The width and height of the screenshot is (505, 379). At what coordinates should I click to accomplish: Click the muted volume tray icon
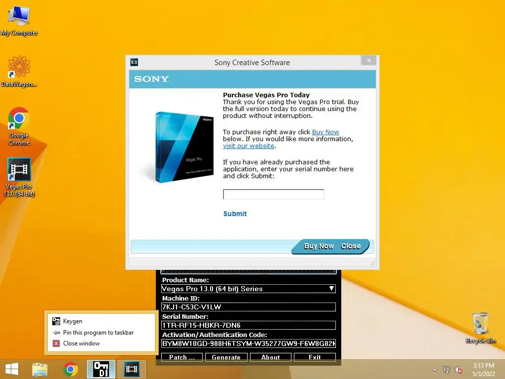click(459, 370)
